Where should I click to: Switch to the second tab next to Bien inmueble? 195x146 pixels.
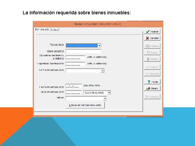55,30
